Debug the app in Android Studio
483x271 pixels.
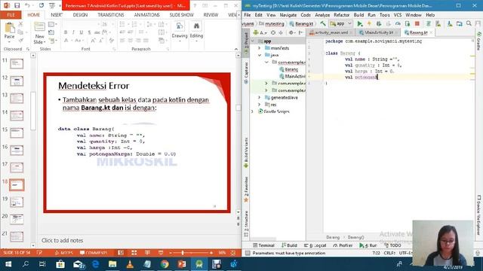click(x=379, y=23)
